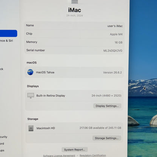Click the computer name "user's iMac" field
The width and height of the screenshot is (157, 157).
pos(115,26)
